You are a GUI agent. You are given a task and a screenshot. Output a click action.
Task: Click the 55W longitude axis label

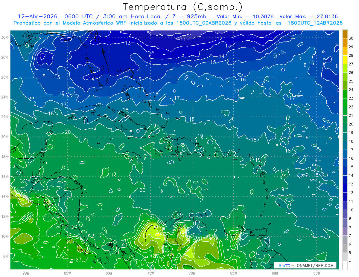317,273
